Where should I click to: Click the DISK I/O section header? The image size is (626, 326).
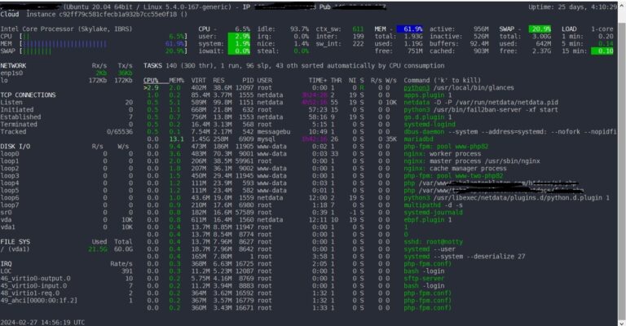pyautogui.click(x=16, y=147)
